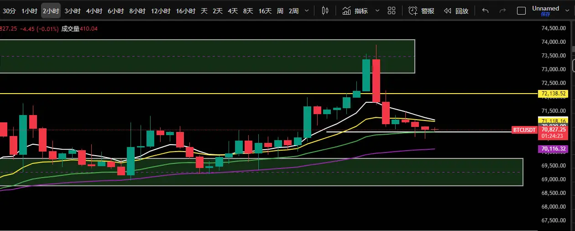
Task: Open the indicator templates grid icon
Action: (x=392, y=10)
